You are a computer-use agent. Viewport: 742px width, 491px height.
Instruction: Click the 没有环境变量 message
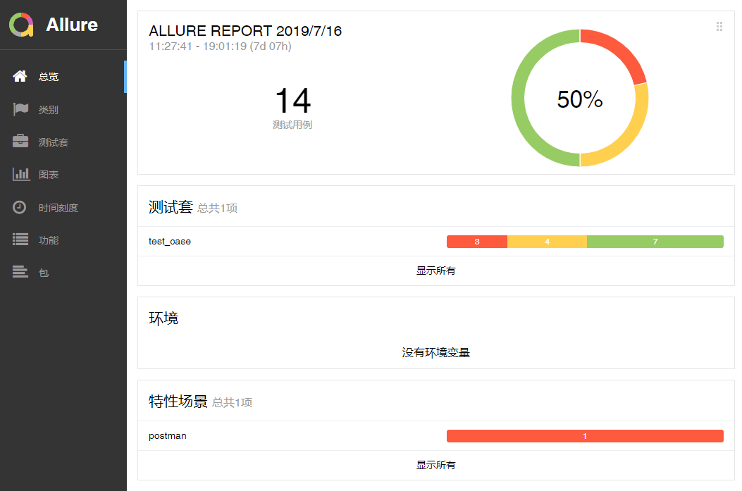point(436,352)
